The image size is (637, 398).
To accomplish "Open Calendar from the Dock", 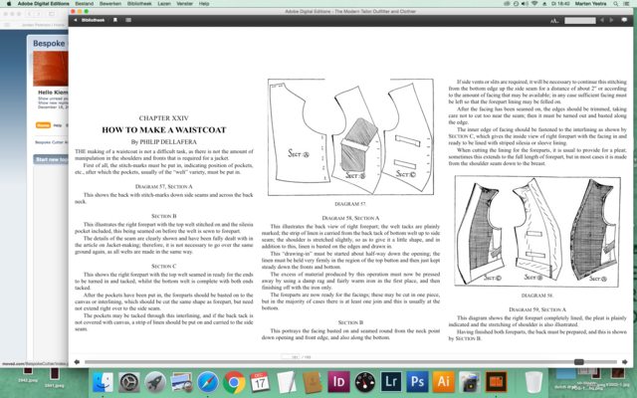I will (260, 382).
